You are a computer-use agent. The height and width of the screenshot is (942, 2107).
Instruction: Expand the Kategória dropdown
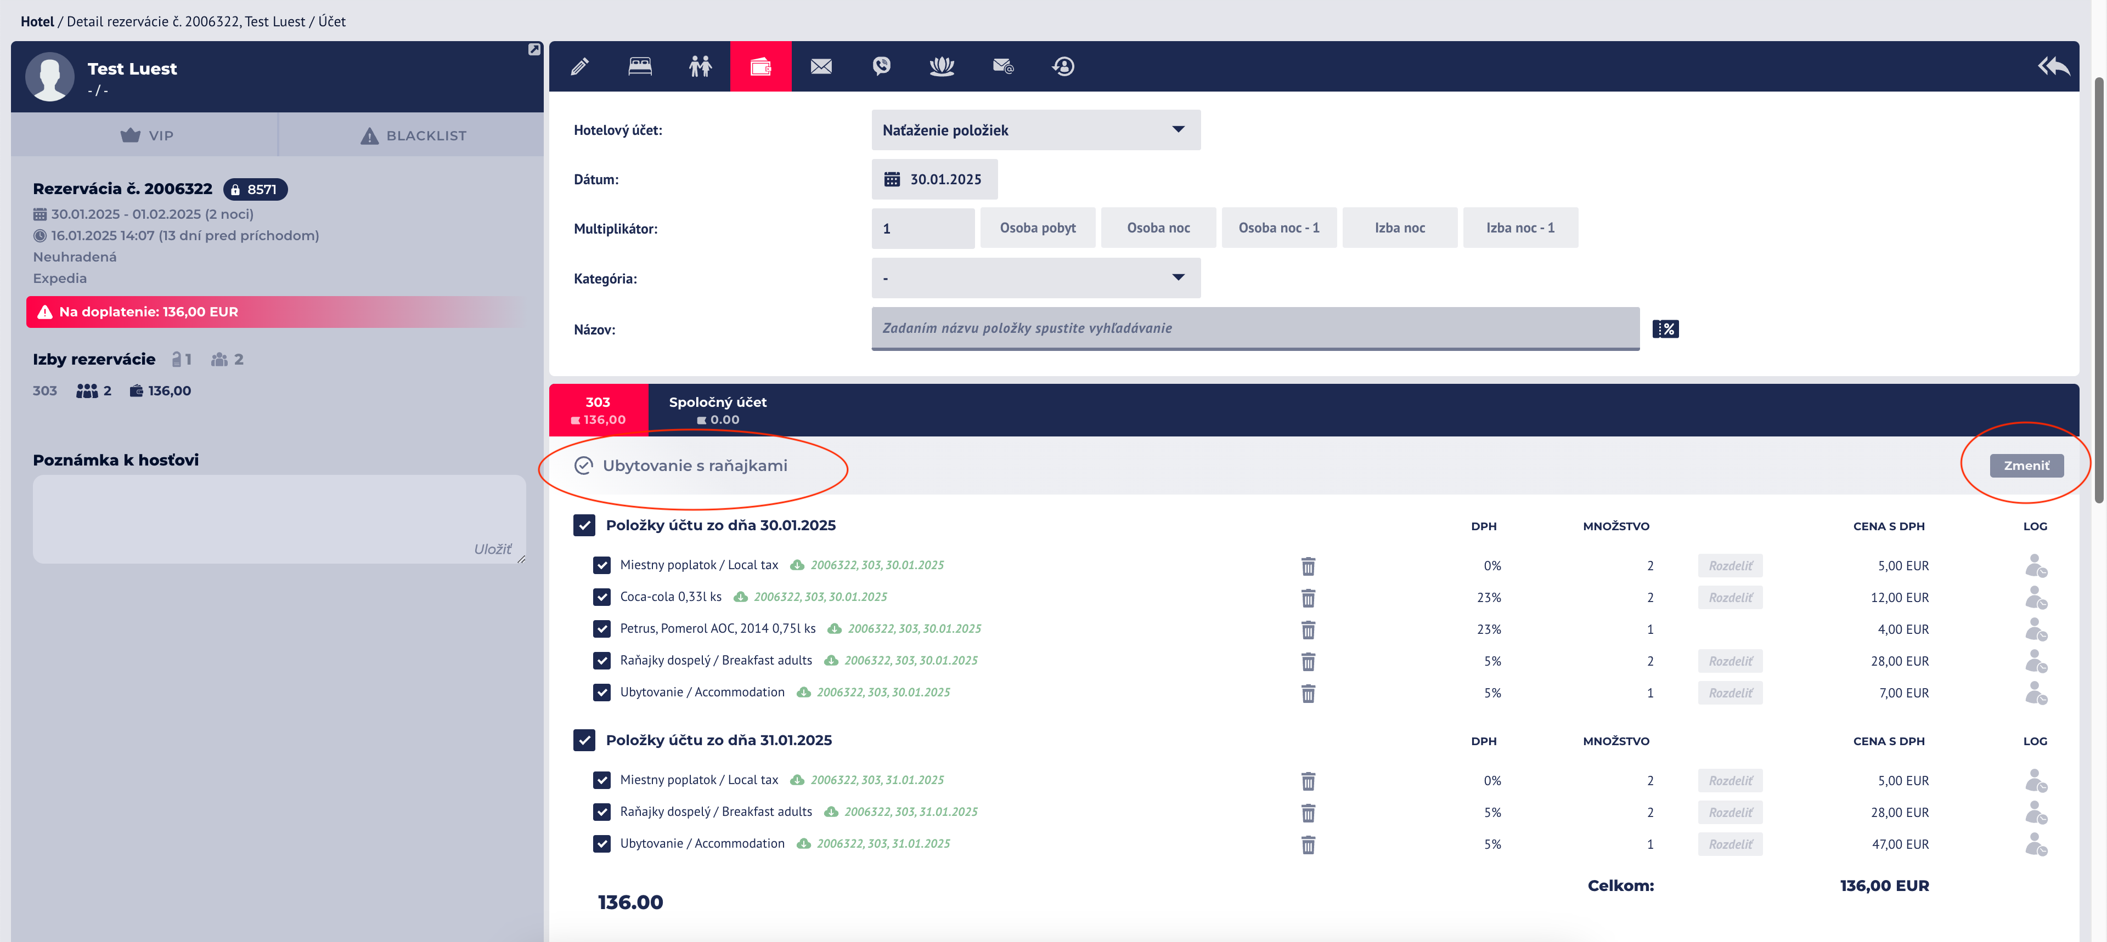click(1035, 278)
